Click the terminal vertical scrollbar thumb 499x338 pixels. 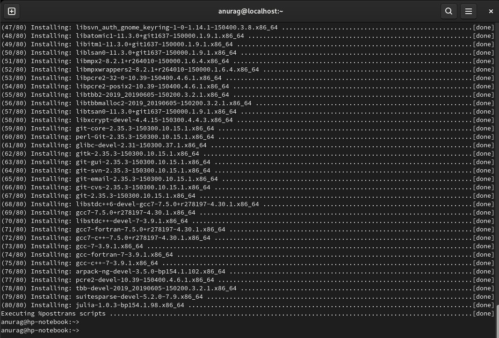[x=498, y=321]
